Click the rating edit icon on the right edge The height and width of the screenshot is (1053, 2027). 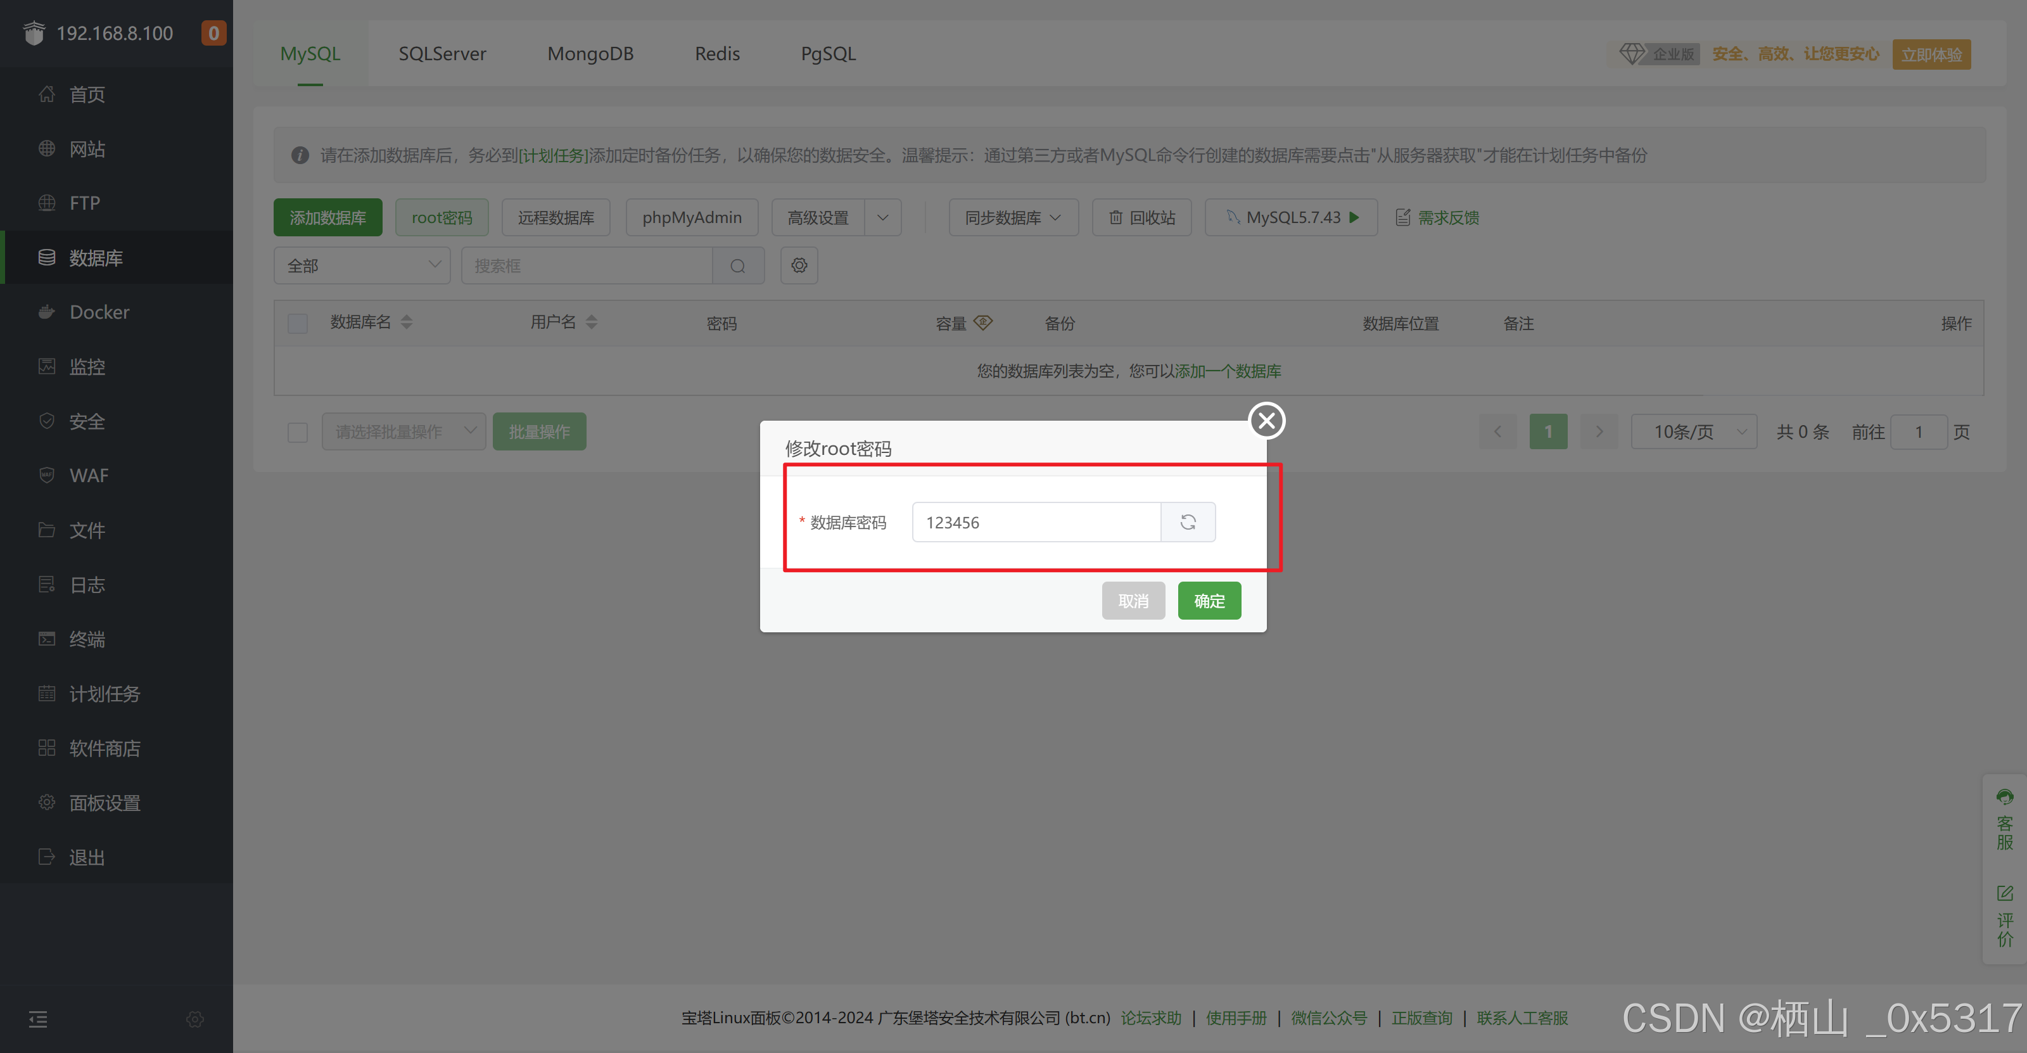click(2004, 893)
